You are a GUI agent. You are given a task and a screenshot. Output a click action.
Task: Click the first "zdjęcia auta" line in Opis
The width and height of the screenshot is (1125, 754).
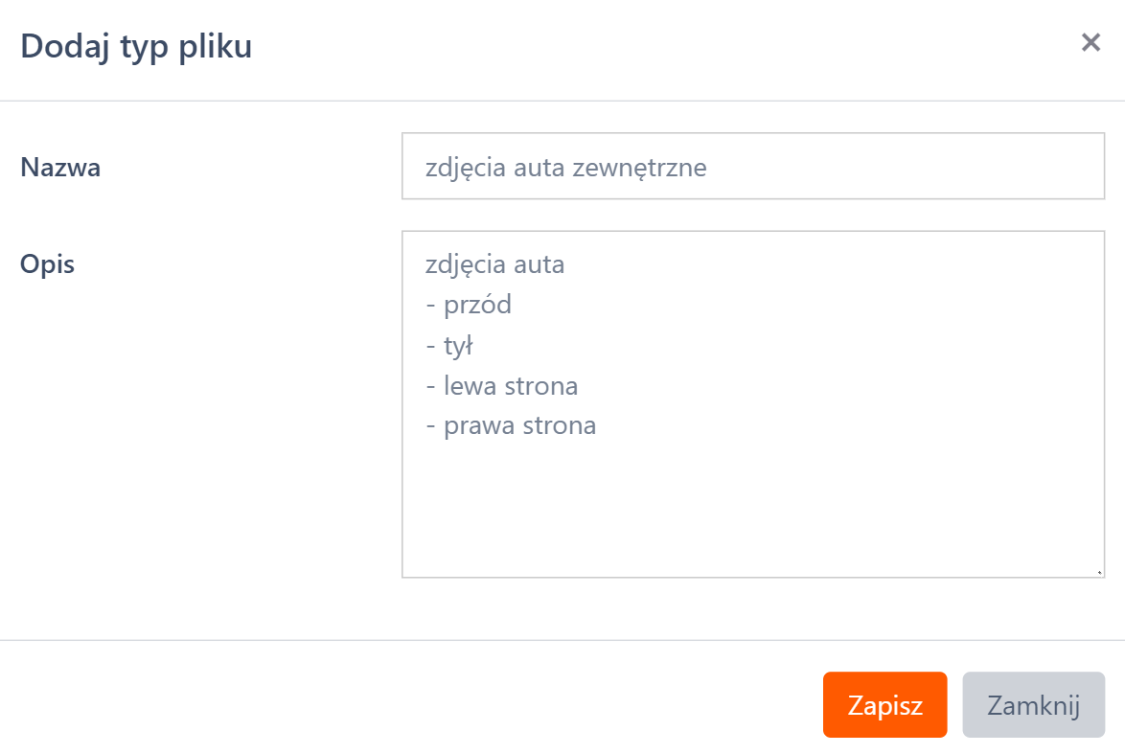[x=494, y=264]
